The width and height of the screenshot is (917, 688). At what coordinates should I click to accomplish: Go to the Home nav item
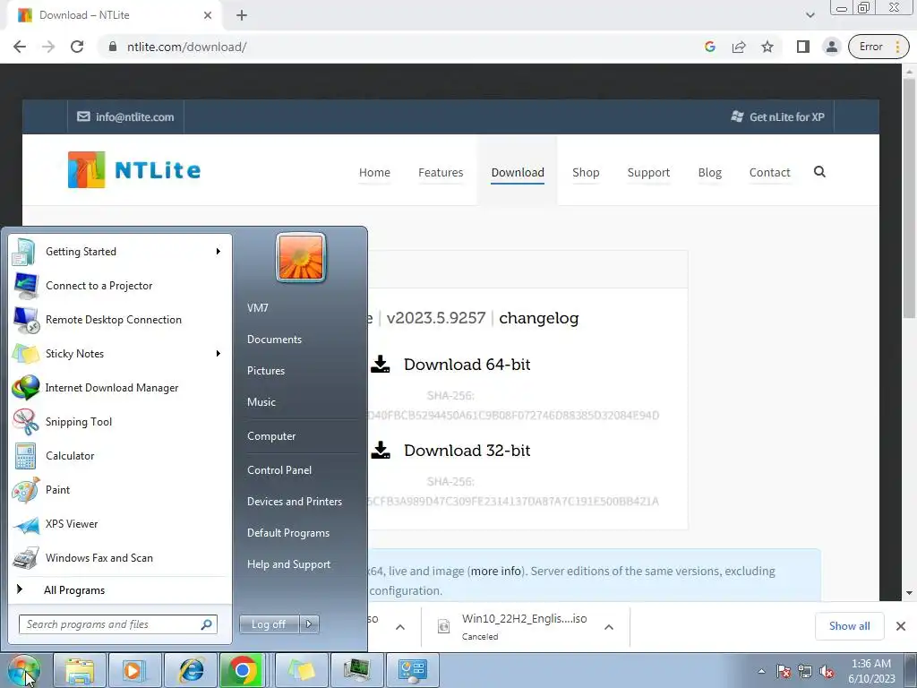[374, 173]
